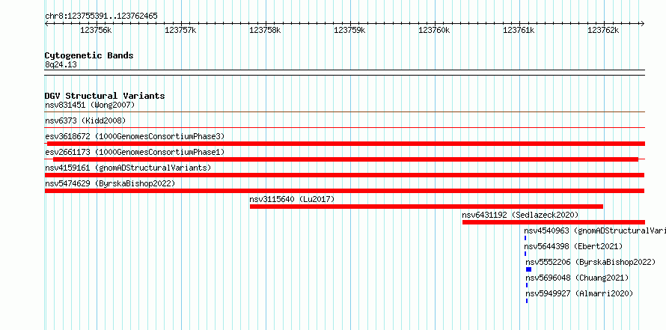Select nsv5696048 (Chuang2021) variant label
Viewport: 666px width, 330px height.
coord(577,278)
